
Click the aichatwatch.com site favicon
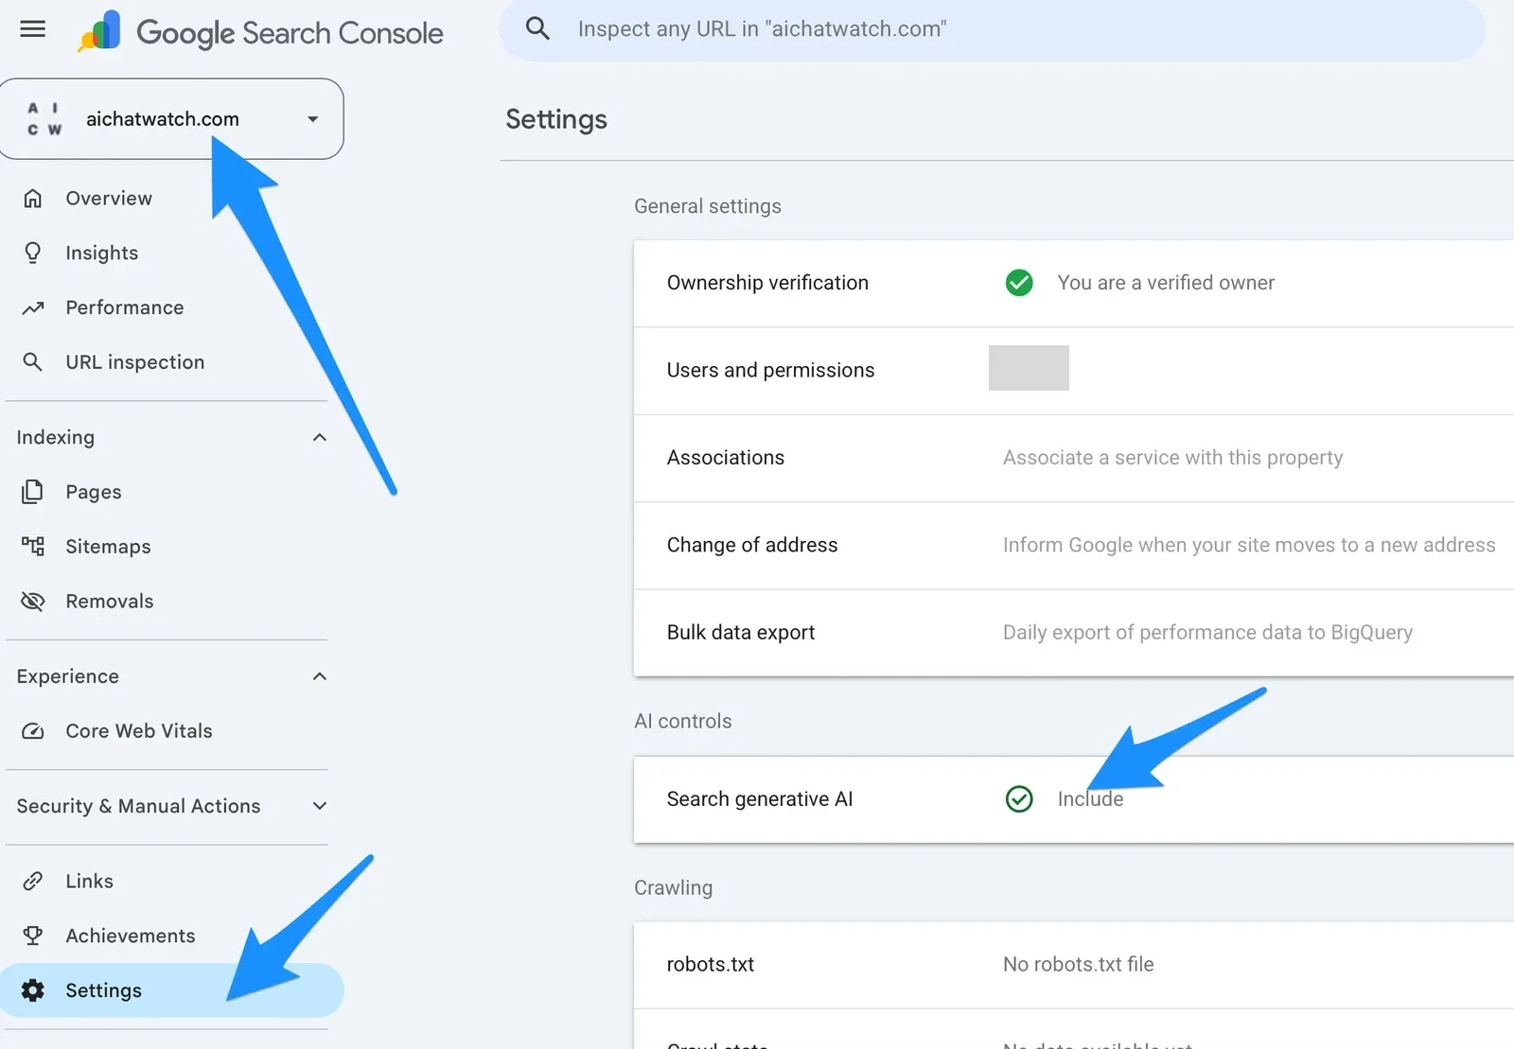44,119
